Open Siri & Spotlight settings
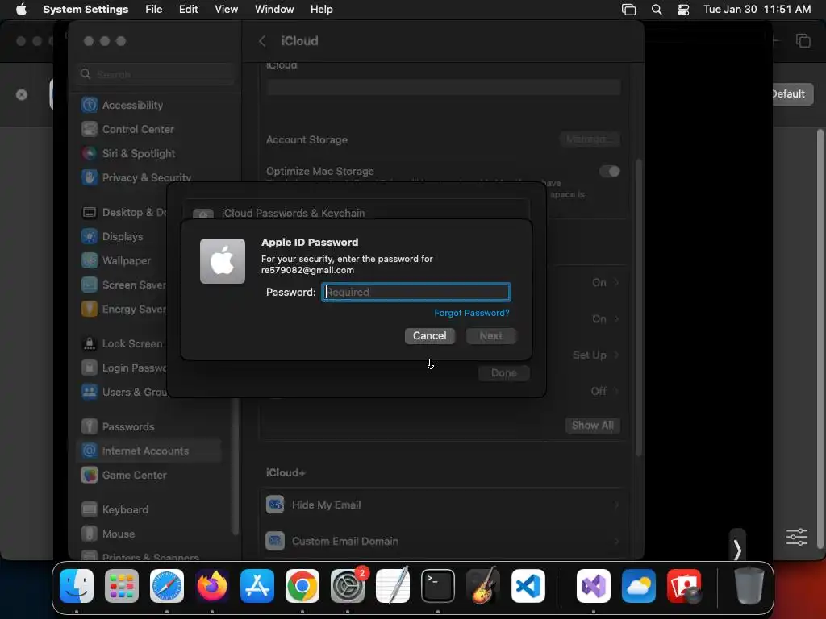This screenshot has width=826, height=619. pyautogui.click(x=150, y=153)
